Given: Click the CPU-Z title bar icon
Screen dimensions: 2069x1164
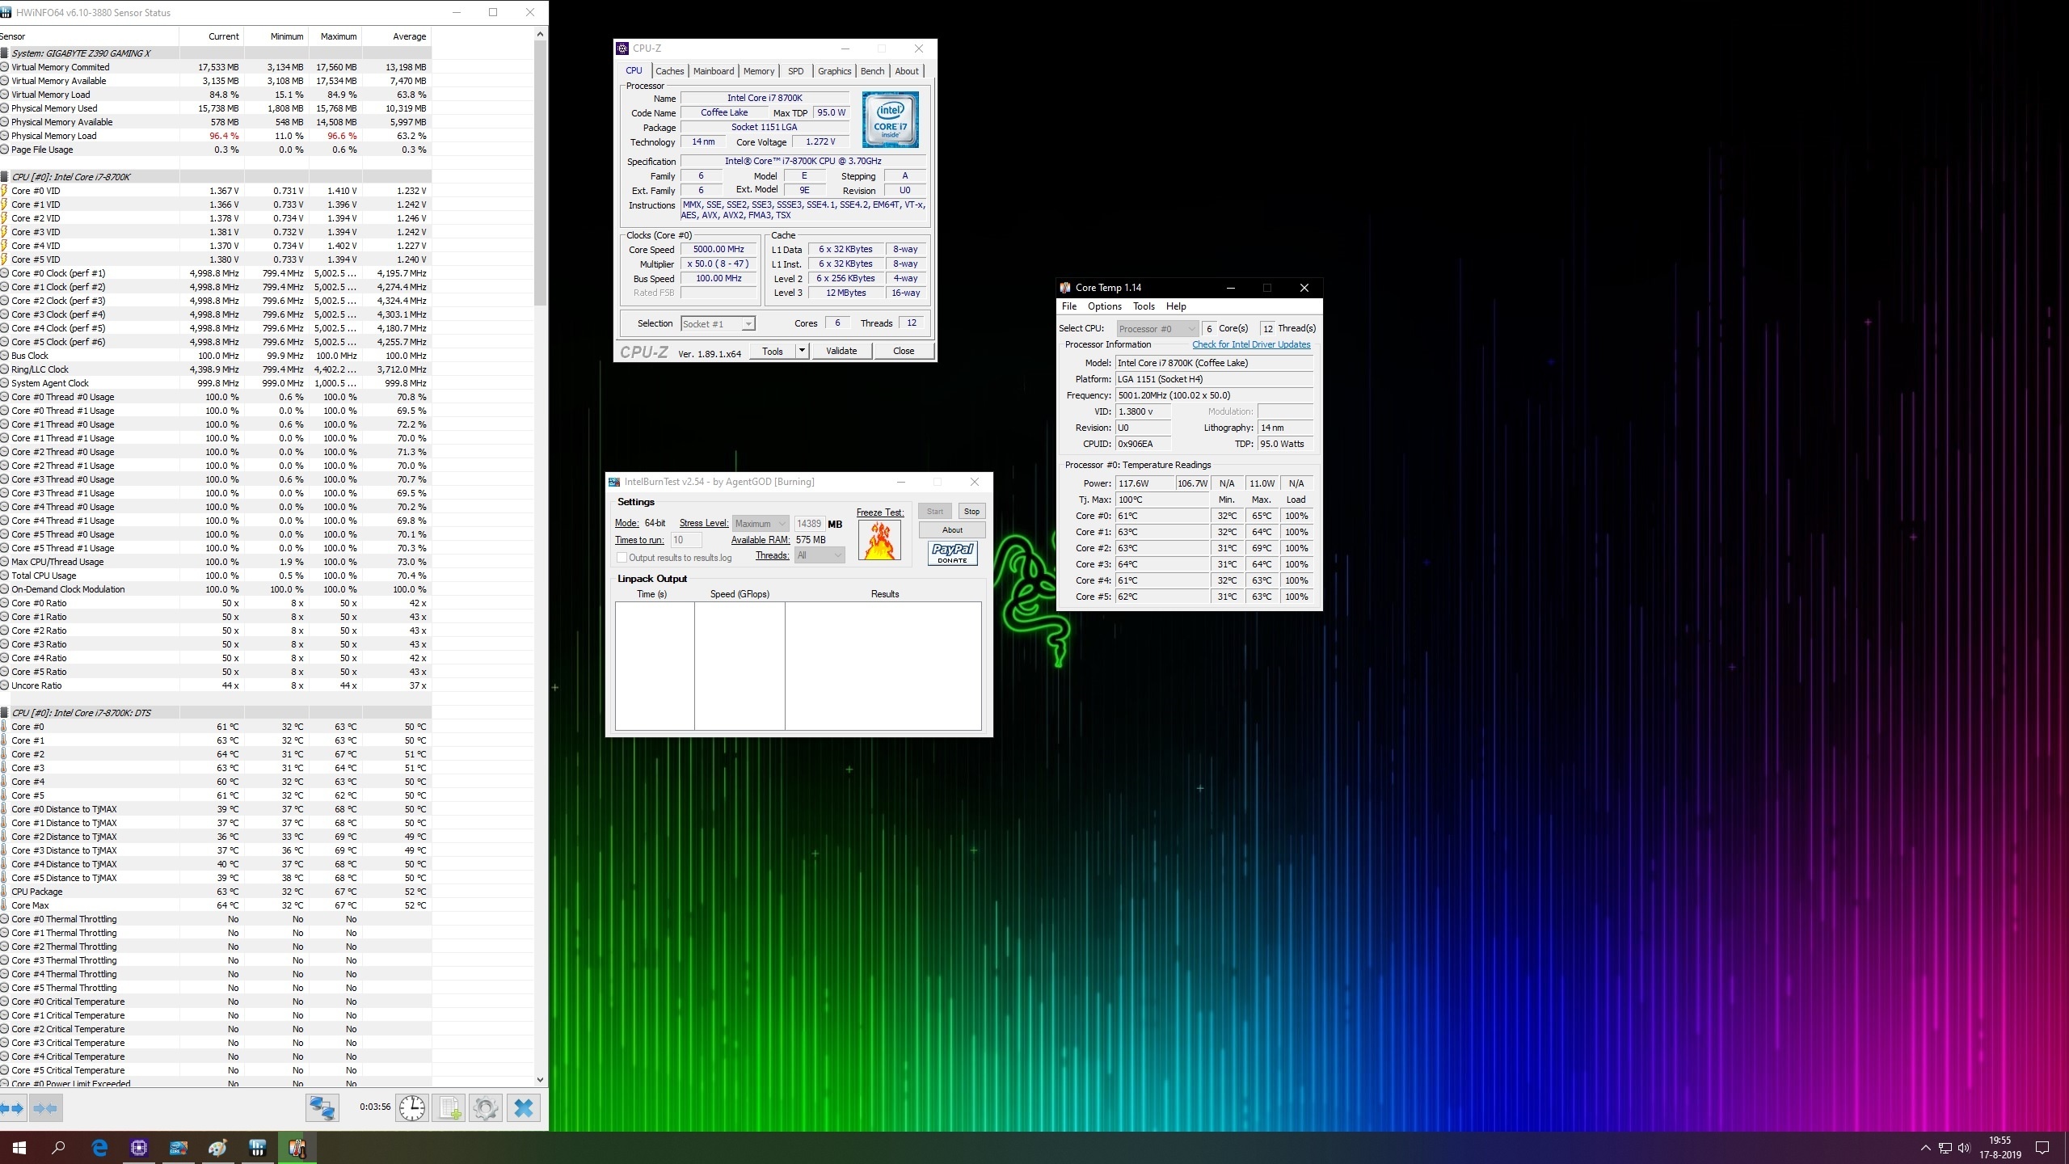Looking at the screenshot, I should click(622, 48).
